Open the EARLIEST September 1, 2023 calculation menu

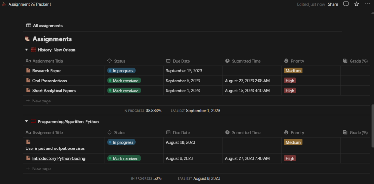point(195,111)
